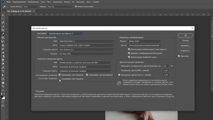Toggle 'Использовать компенсацию точки черного' checkbox
Screen dimensions: 213x120
[129, 49]
